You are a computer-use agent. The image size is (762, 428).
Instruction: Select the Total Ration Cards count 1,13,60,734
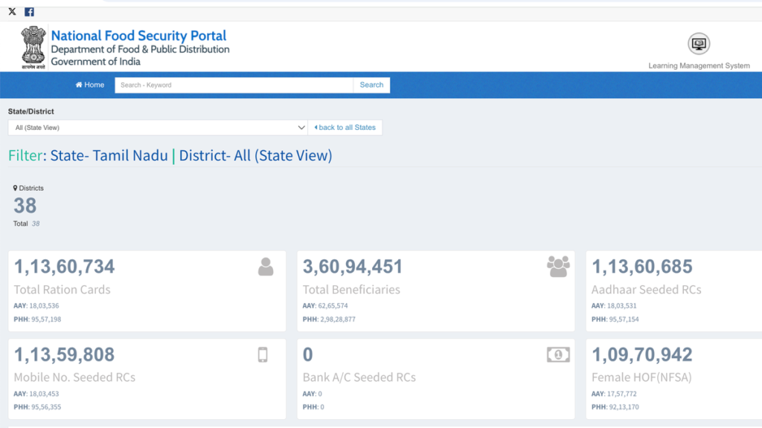65,267
